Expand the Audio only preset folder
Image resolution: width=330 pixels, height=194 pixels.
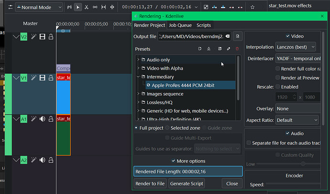coord(138,60)
